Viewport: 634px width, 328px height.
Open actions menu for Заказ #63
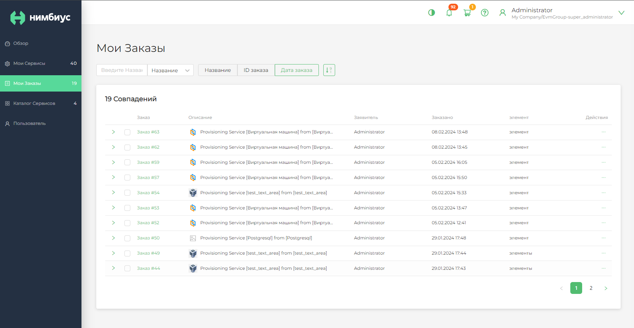tap(604, 132)
